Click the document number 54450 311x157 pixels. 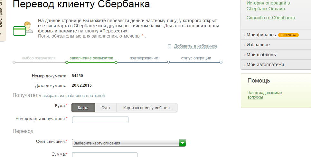click(77, 76)
